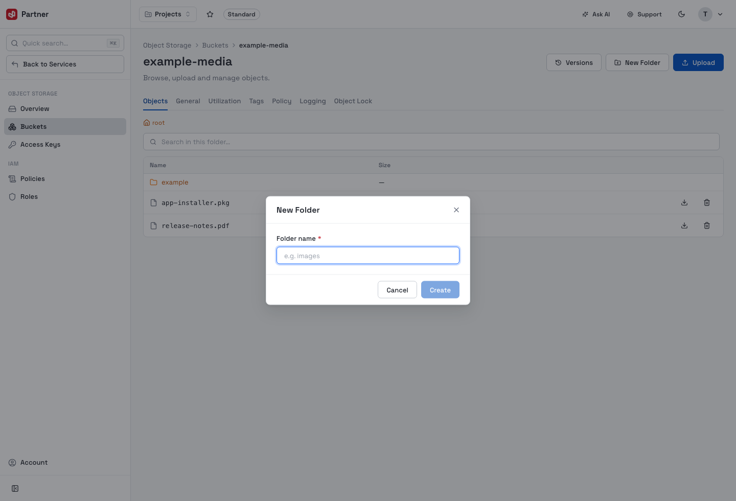Click the Size column header
The image size is (736, 501).
pyautogui.click(x=384, y=165)
